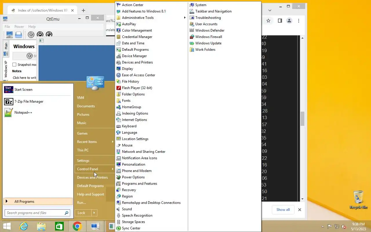Click the Sync Center icon
371x232 pixels.
[x=118, y=228]
